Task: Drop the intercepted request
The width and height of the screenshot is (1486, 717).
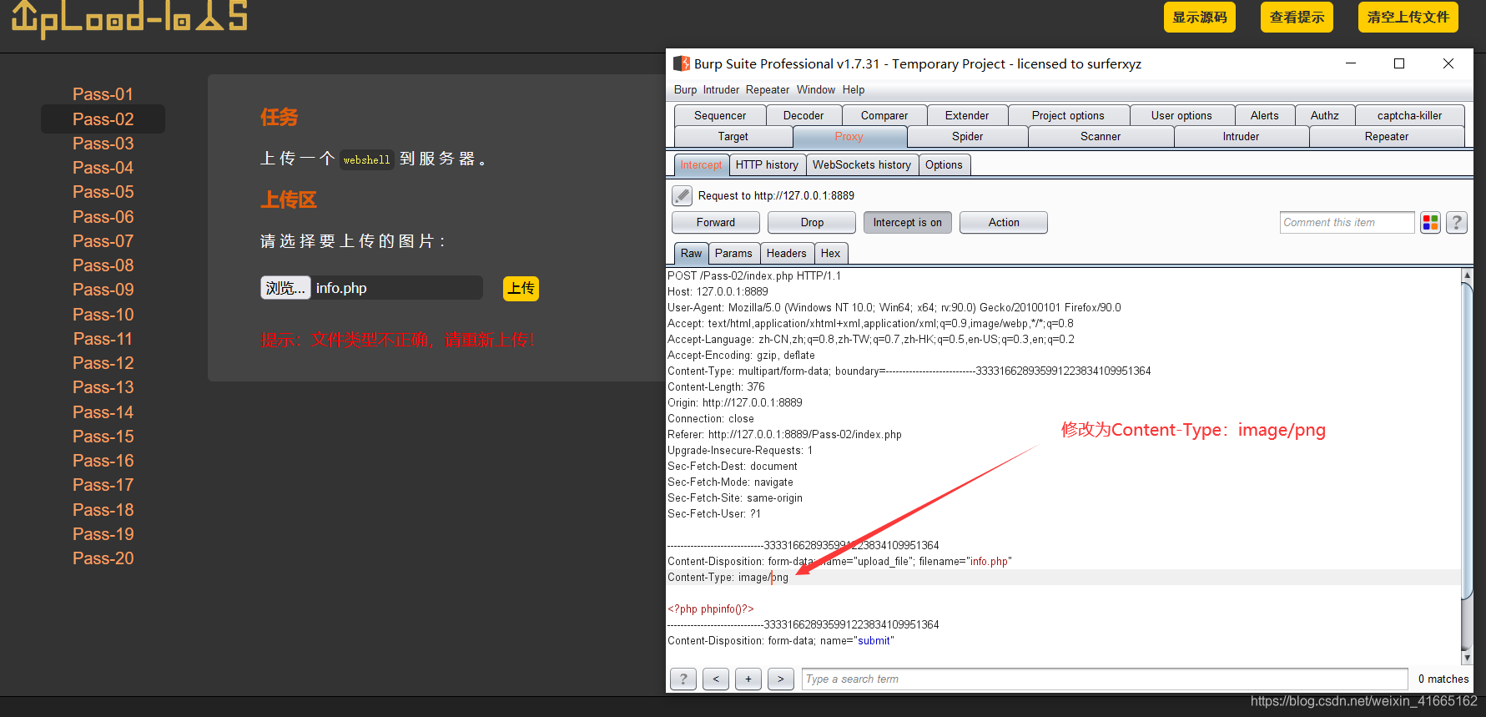Action: click(x=812, y=222)
